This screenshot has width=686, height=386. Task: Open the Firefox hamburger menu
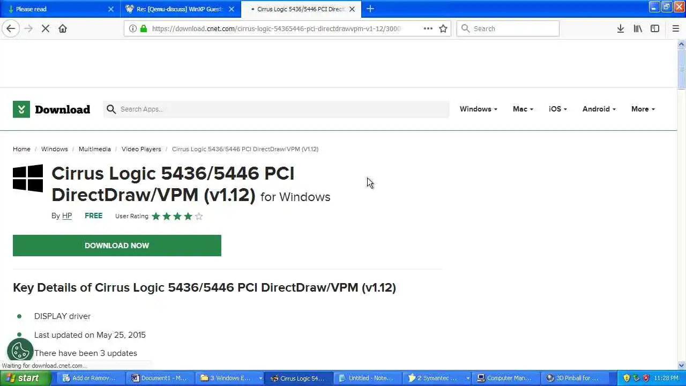(x=676, y=28)
